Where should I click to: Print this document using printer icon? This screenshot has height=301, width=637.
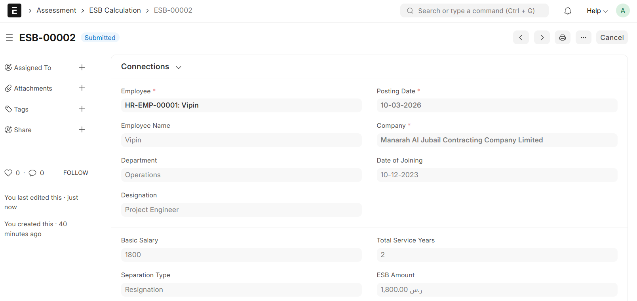coord(562,38)
